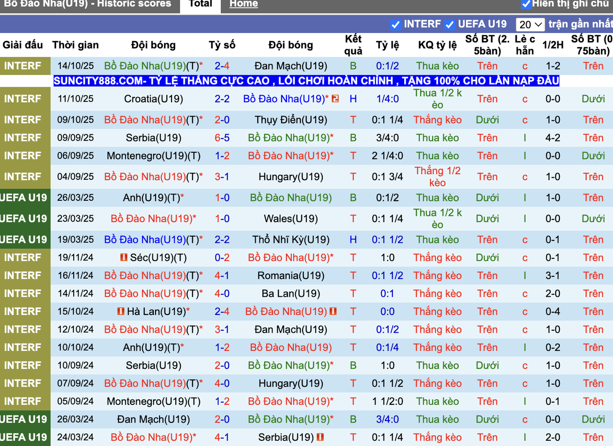The image size is (613, 446).
Task: Click the 4-1 score against Romania(U19)
Action: [222, 276]
